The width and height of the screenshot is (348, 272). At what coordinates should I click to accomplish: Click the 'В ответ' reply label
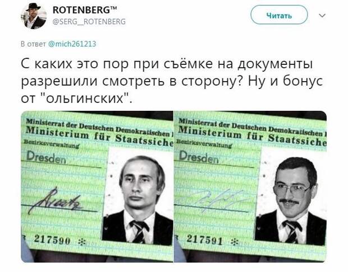coord(33,44)
